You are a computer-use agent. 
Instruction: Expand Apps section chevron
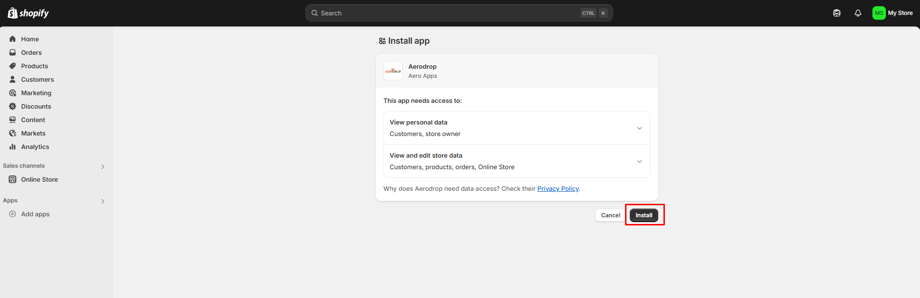click(103, 201)
